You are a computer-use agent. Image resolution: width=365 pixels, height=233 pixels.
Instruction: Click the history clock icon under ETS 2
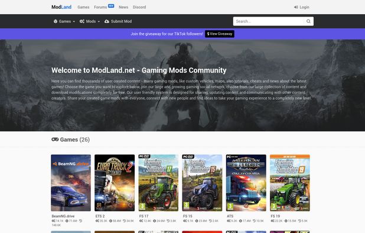point(124,221)
